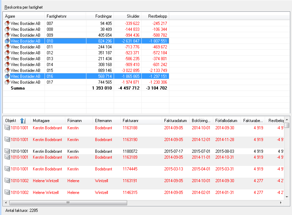Viewport: 292px width, 215px height.
Task: Click Fakturadatum 2015-03-13
Action: 173,169
